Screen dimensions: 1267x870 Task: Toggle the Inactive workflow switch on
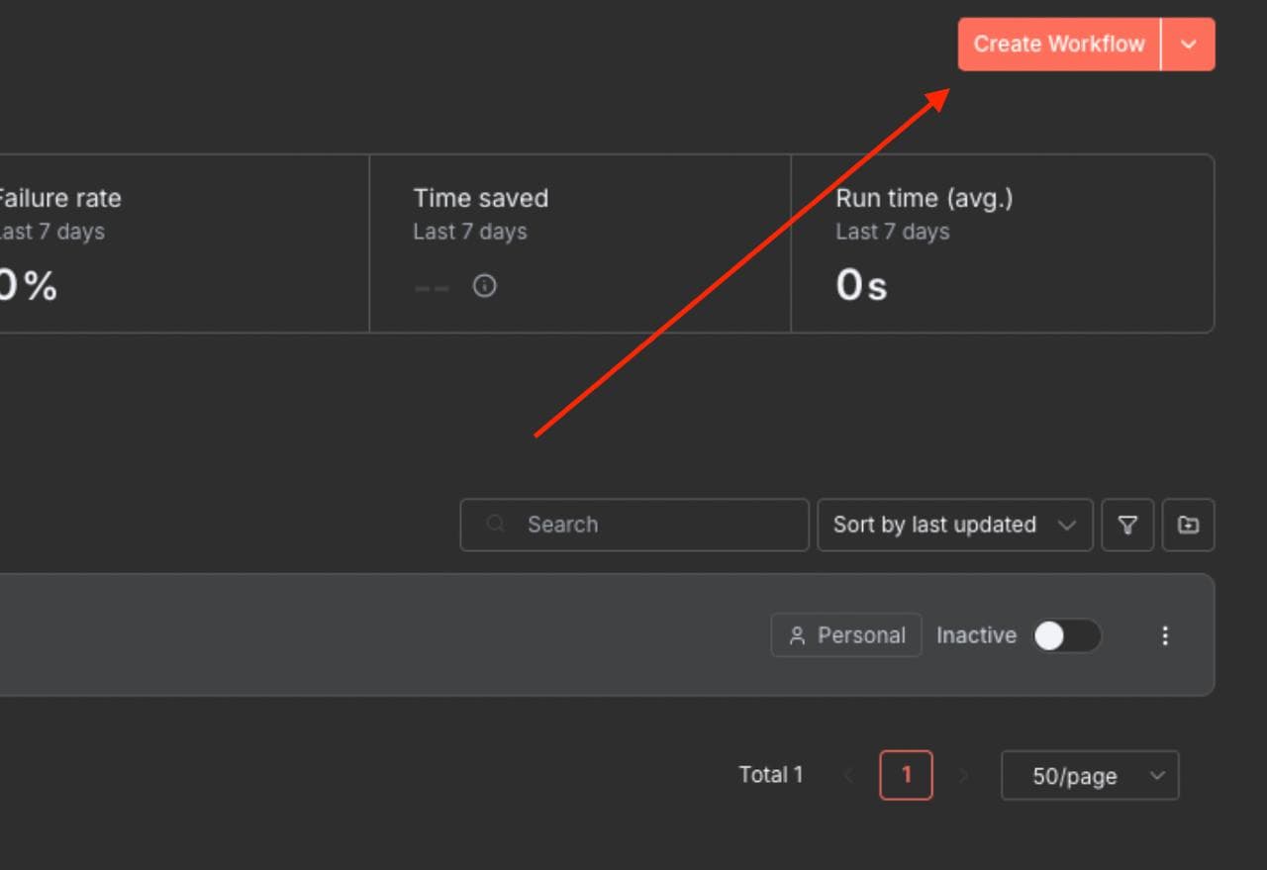click(1066, 635)
